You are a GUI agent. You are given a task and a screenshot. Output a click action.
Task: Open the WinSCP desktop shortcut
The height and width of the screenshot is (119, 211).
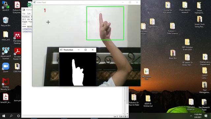point(6,6)
